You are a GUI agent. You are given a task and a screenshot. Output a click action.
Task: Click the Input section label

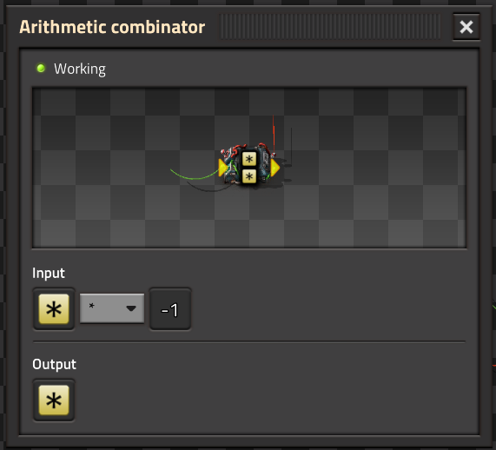(49, 273)
